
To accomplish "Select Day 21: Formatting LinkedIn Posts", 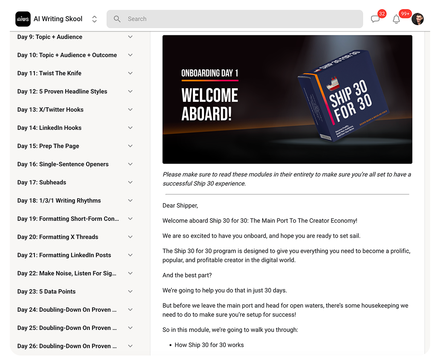I will [x=64, y=255].
